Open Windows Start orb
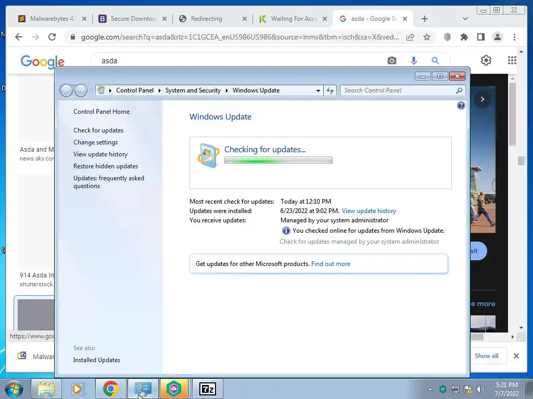Viewport: 533px width, 399px height. pyautogui.click(x=14, y=389)
